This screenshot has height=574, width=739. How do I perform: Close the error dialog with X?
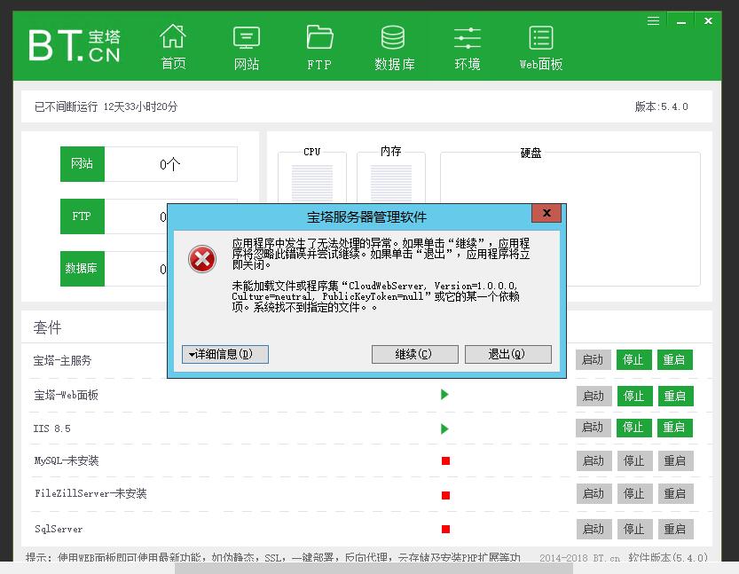point(546,213)
